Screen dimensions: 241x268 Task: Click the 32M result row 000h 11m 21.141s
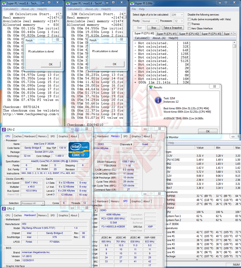coord(162,82)
